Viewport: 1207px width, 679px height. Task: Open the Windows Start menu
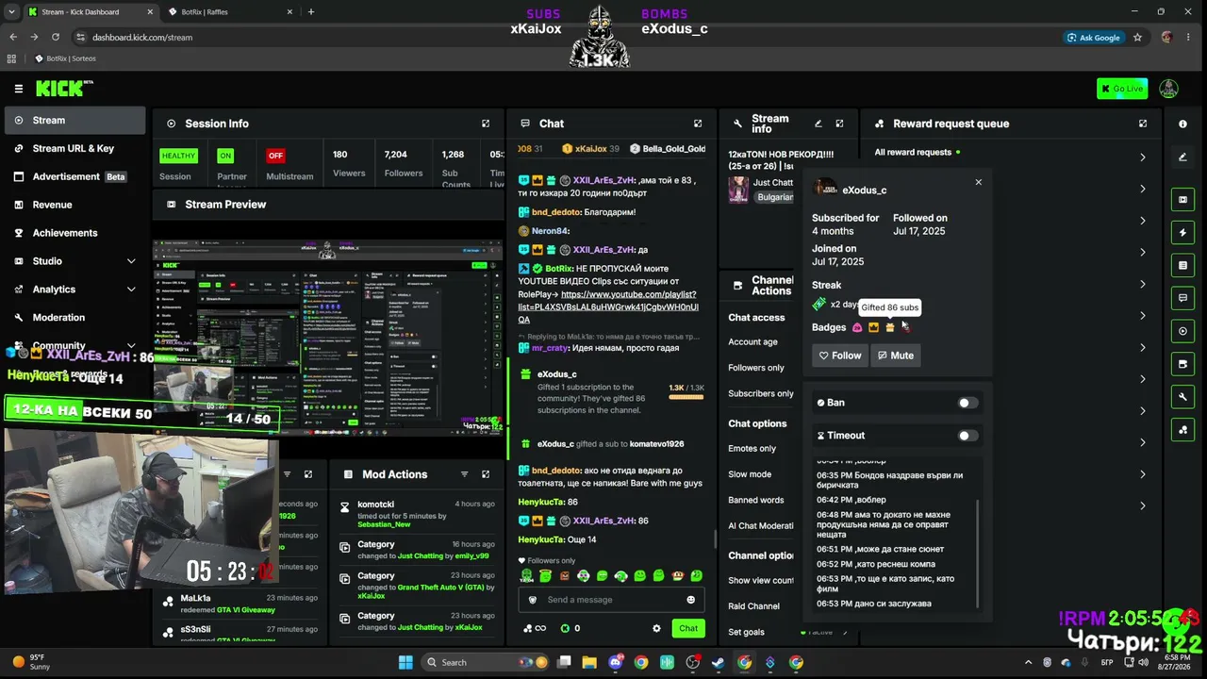pyautogui.click(x=405, y=662)
